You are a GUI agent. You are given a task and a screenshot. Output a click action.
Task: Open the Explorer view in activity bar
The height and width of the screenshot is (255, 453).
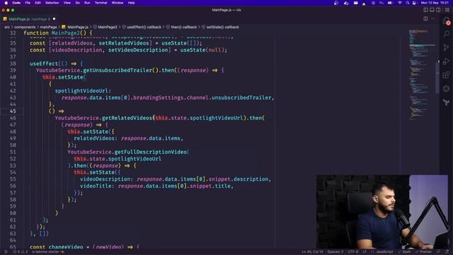(447, 21)
